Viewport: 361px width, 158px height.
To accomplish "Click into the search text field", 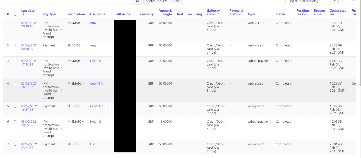I will coord(68,1).
